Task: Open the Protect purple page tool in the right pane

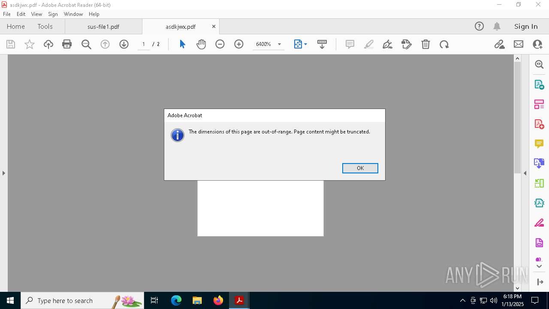Action: coord(539,243)
